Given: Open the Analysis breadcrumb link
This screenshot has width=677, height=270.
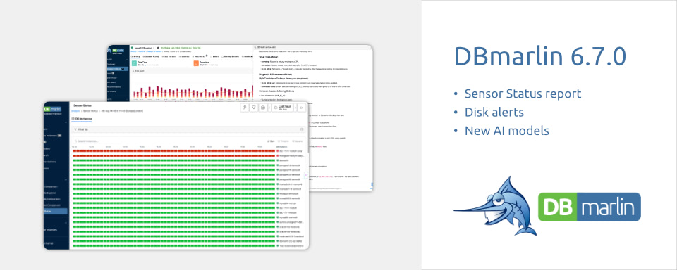Looking at the screenshot, I should tap(76, 111).
